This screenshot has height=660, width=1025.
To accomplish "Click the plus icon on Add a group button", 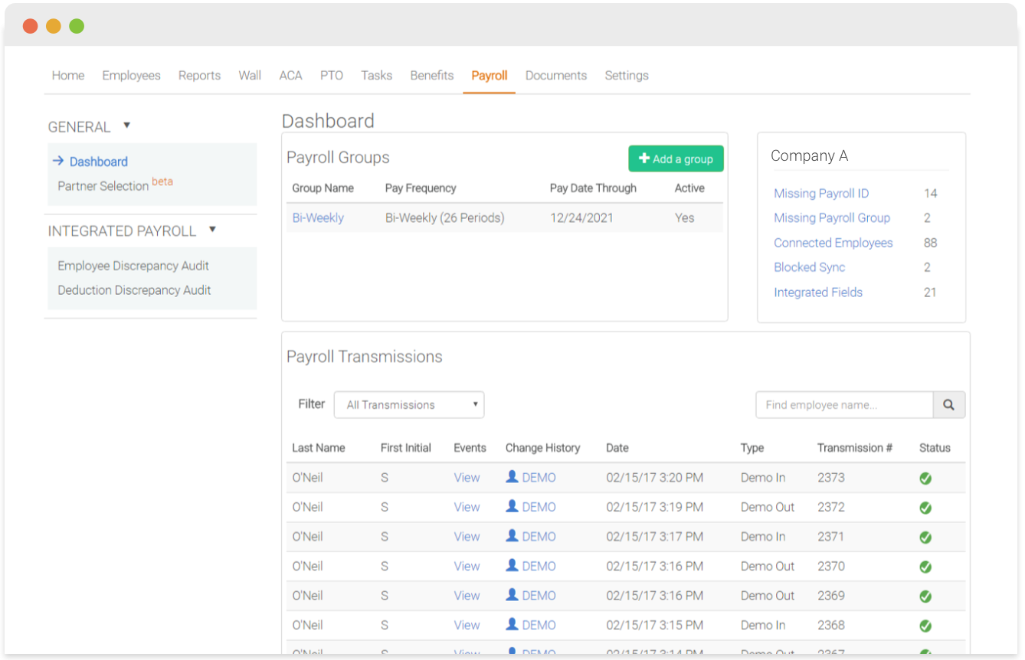I will pyautogui.click(x=643, y=158).
